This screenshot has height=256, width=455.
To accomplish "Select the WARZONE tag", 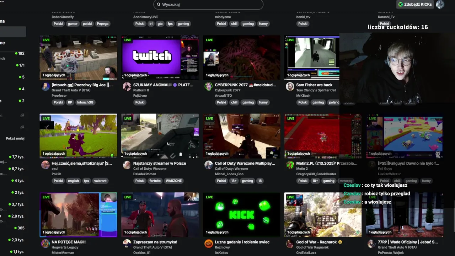I will pyautogui.click(x=174, y=181).
